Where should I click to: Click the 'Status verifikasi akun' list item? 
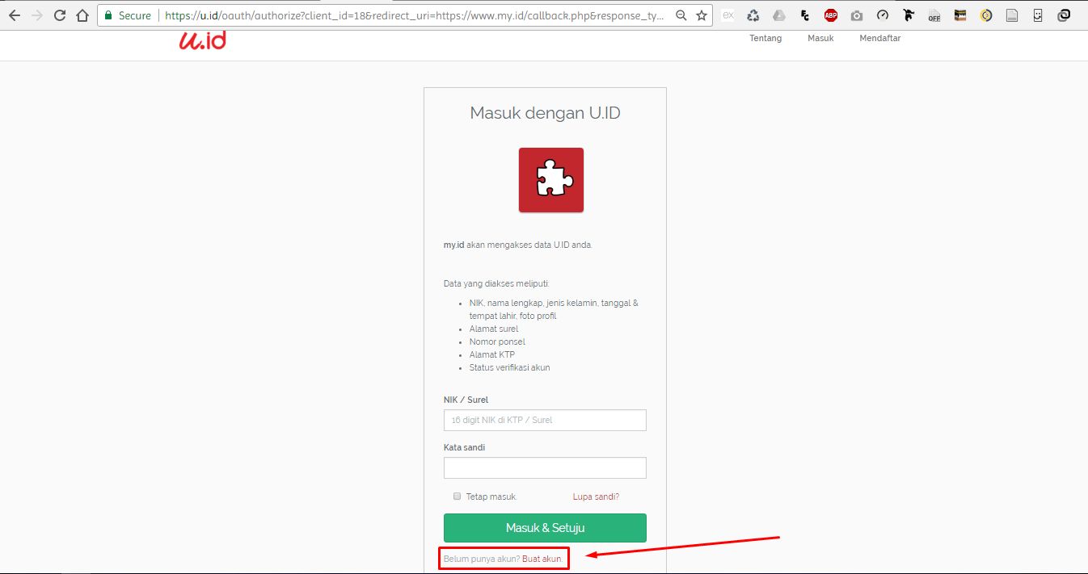click(510, 368)
